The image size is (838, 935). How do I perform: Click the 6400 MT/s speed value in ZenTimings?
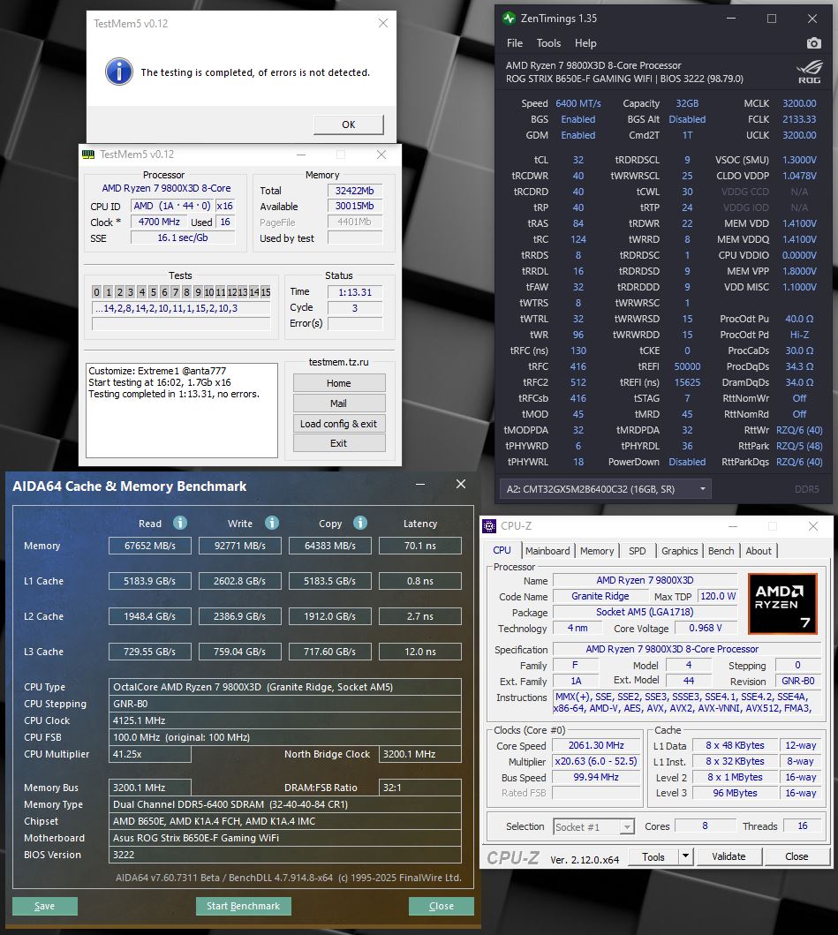coord(578,103)
